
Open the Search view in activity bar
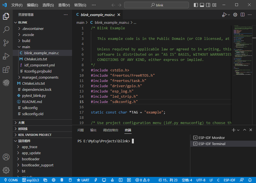pos(6,30)
